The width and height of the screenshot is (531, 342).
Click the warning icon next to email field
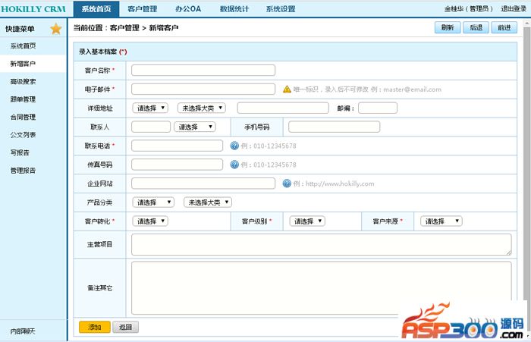tap(287, 89)
